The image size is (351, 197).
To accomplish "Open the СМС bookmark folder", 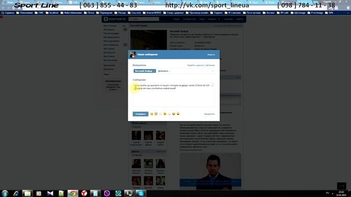I will click(39, 13).
